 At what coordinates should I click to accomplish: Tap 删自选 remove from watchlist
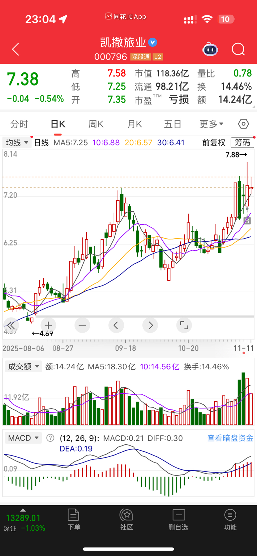coord(178,519)
